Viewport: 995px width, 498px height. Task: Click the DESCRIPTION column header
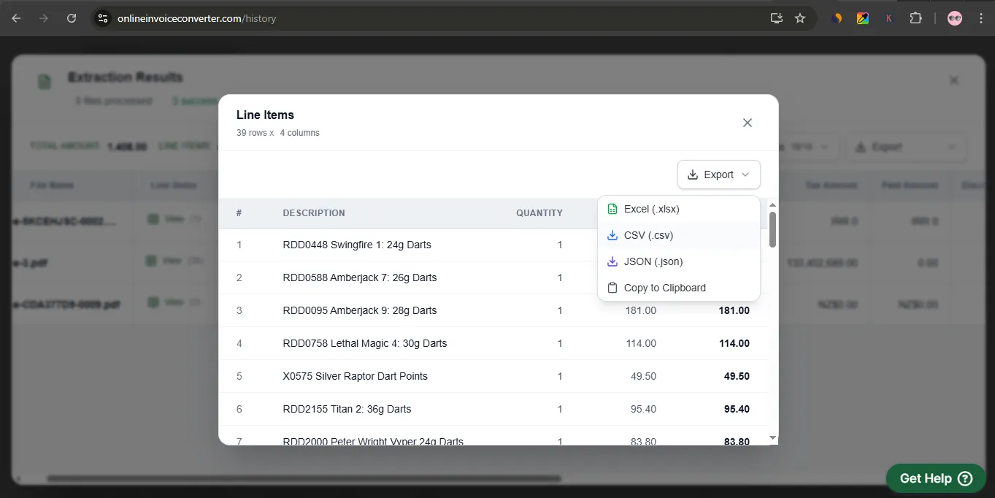pyautogui.click(x=314, y=213)
